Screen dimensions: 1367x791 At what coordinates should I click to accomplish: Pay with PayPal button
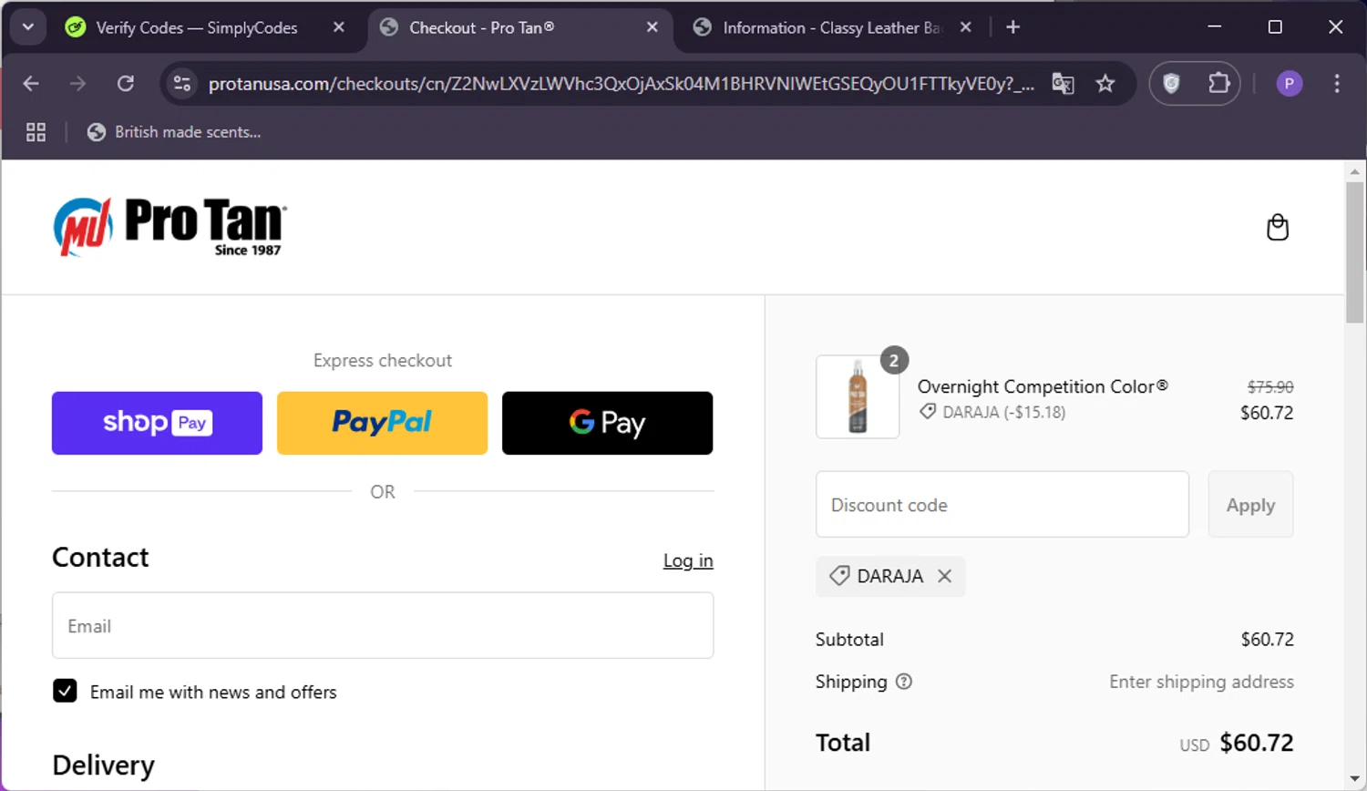pyautogui.click(x=382, y=423)
